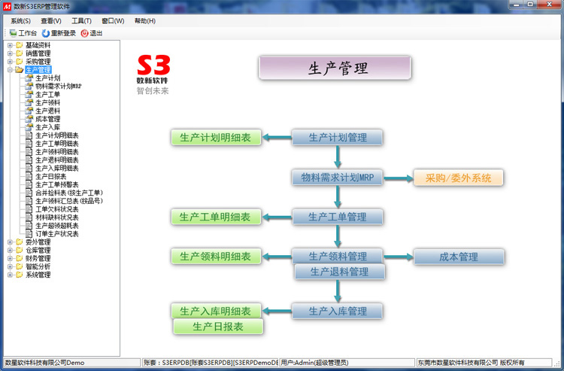Open the green 生产日报表 button

[x=218, y=327]
